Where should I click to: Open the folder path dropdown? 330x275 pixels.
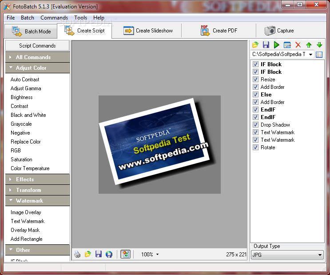pyautogui.click(x=310, y=55)
